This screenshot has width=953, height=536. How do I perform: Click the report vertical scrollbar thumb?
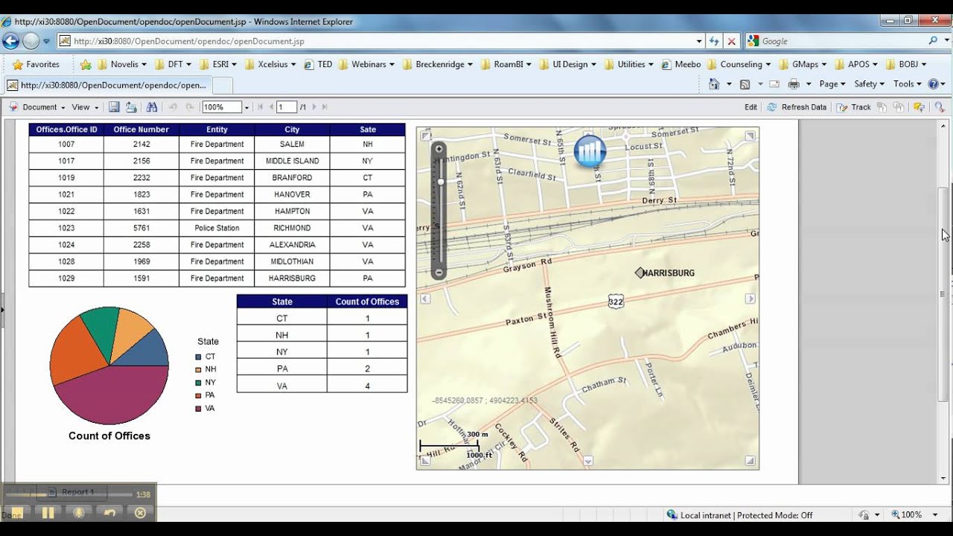(x=943, y=294)
